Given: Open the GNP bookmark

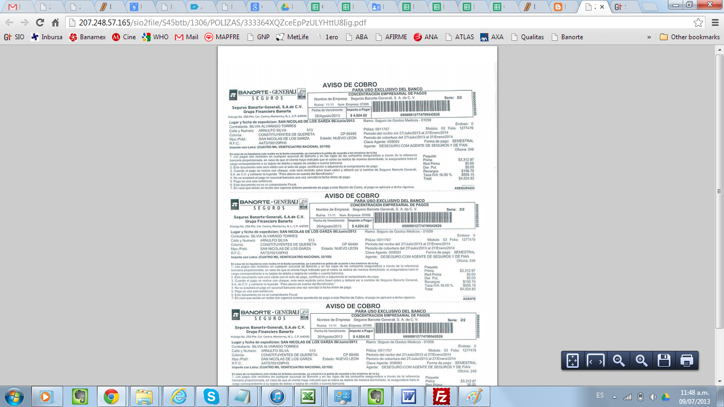Looking at the screenshot, I should point(258,37).
